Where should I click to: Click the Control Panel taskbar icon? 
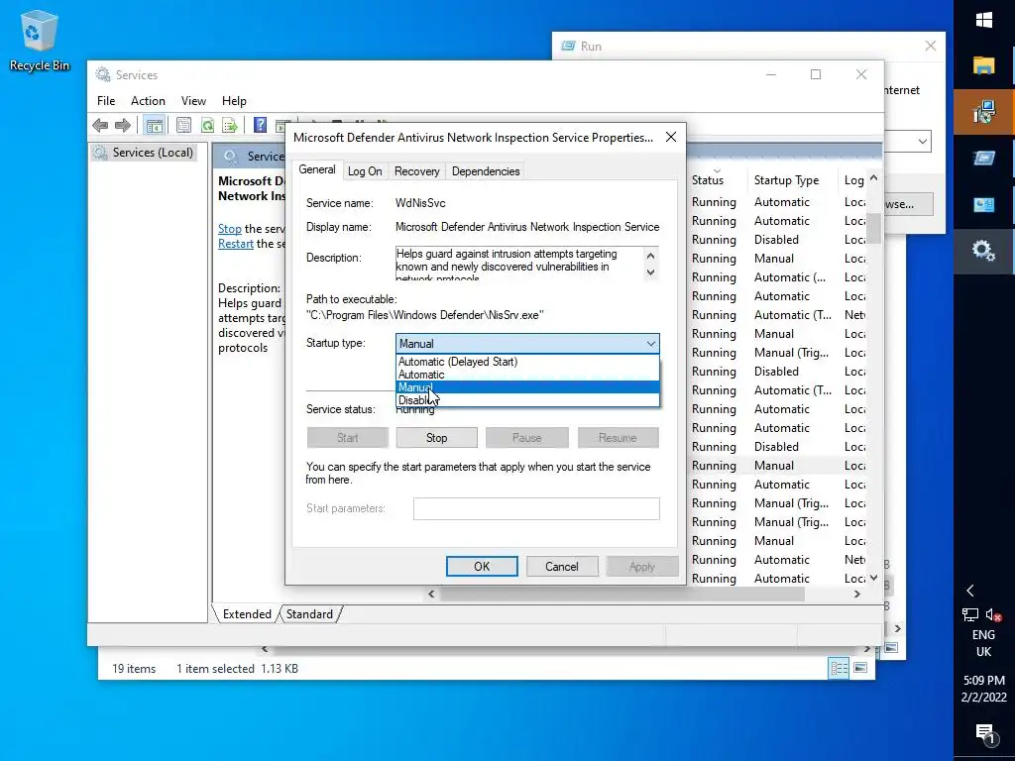pyautogui.click(x=984, y=204)
